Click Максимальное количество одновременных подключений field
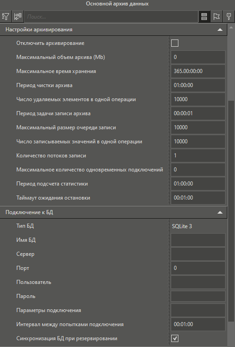Viewport: 235px width, 347px height. point(198,170)
